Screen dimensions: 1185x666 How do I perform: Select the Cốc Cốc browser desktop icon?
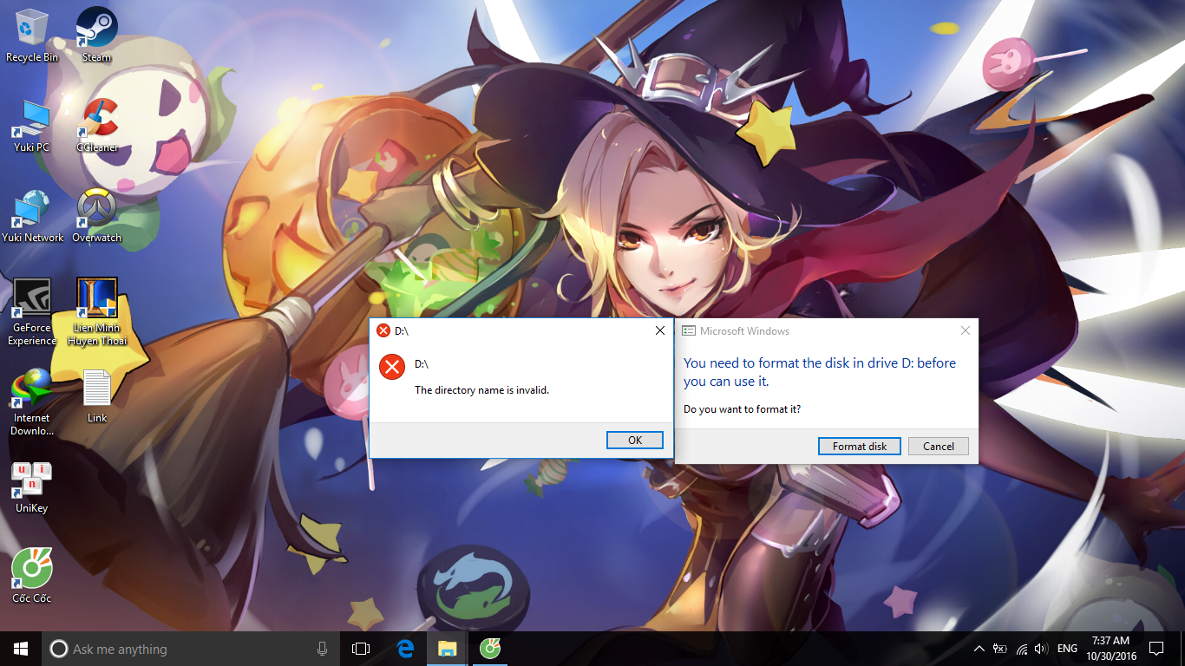pyautogui.click(x=32, y=576)
